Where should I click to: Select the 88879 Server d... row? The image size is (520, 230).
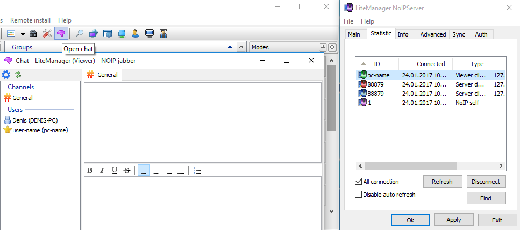(x=431, y=84)
